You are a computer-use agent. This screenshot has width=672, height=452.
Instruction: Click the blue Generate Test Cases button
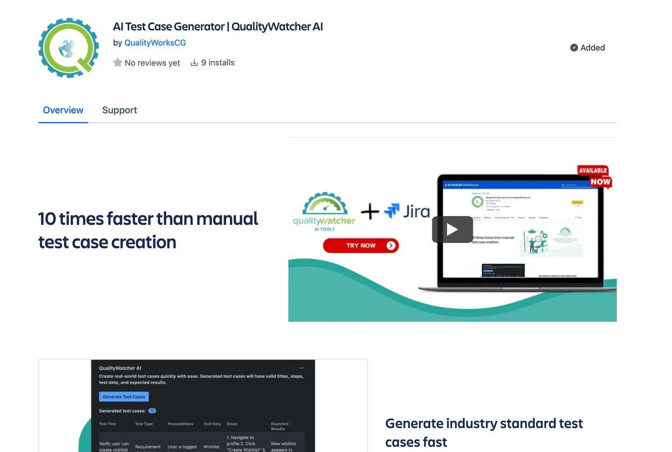point(123,396)
